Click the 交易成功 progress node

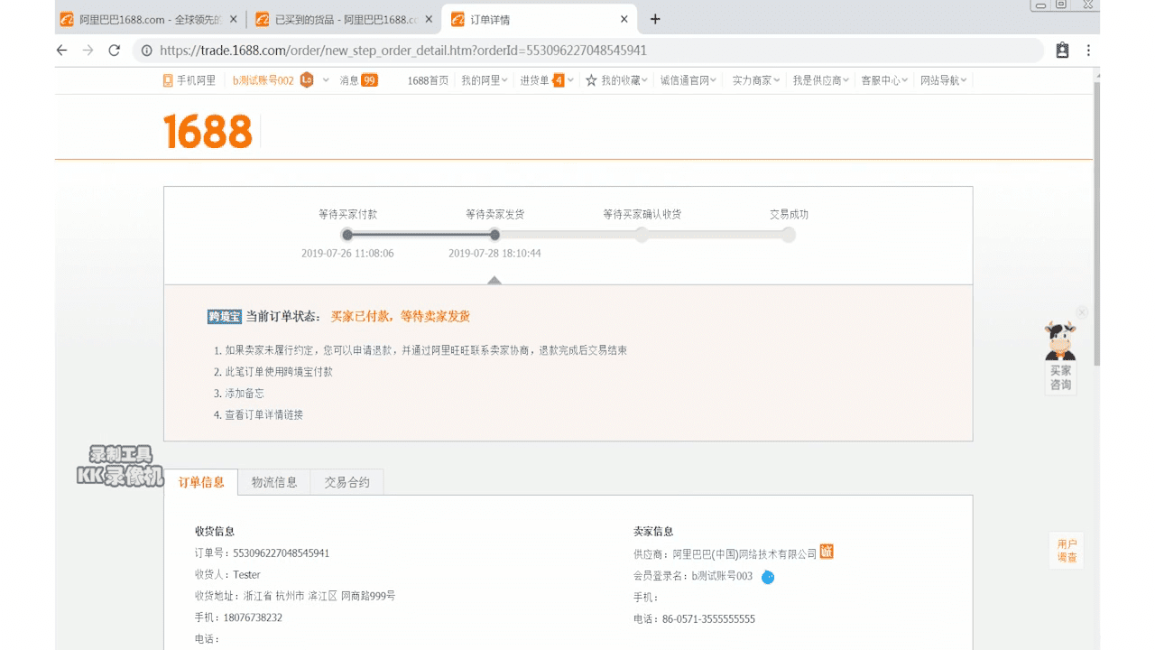[x=789, y=235]
